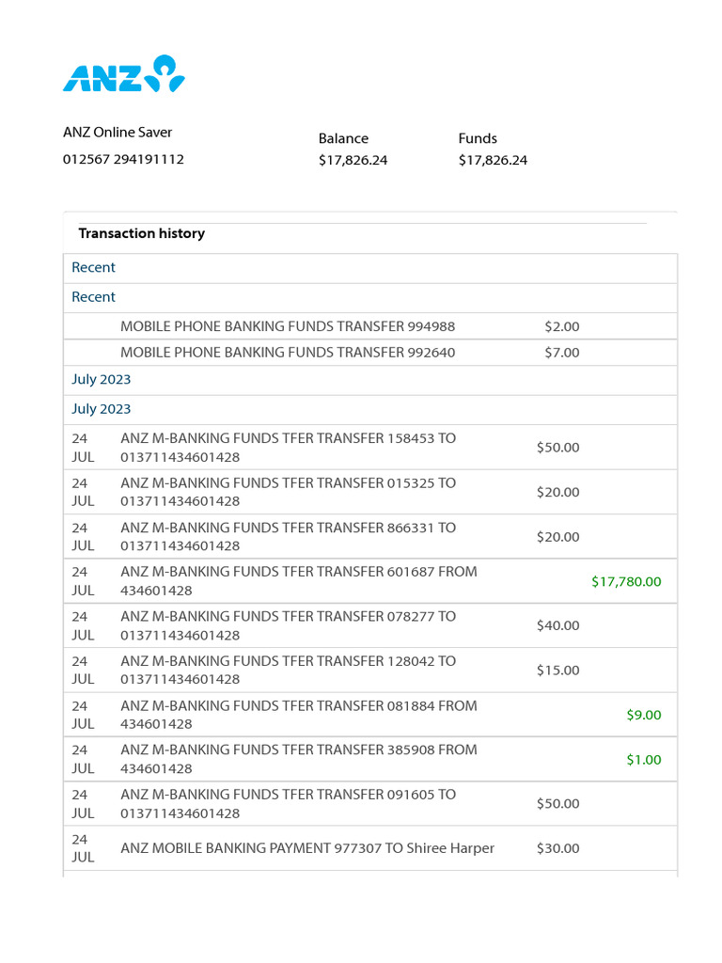Click the $40.00 amount

pyautogui.click(x=558, y=625)
